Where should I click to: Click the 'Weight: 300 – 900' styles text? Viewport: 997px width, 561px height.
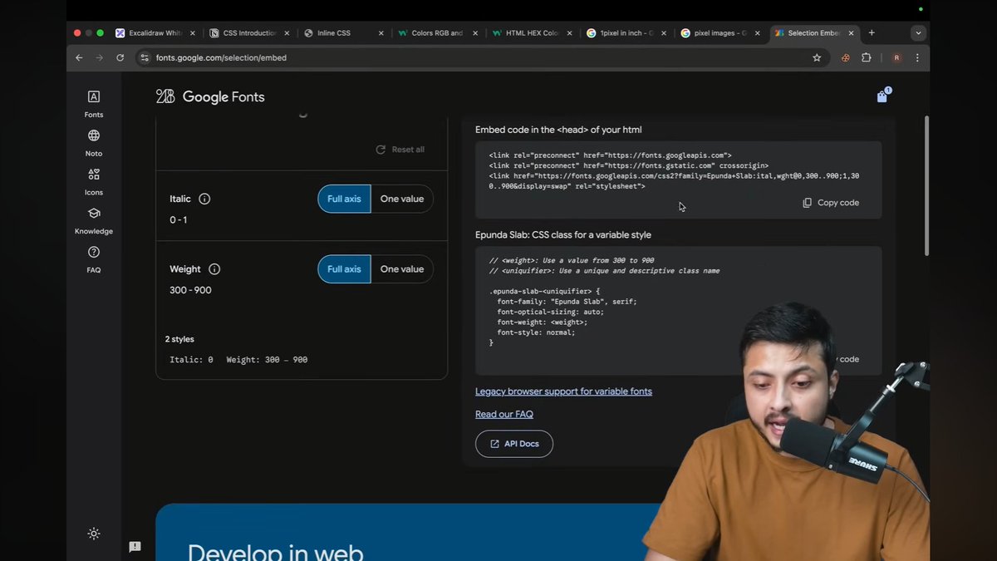267,360
